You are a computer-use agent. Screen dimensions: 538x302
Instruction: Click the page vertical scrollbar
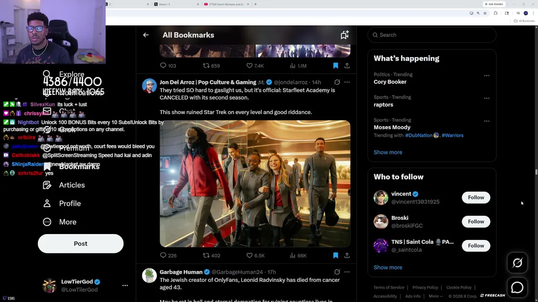536,172
